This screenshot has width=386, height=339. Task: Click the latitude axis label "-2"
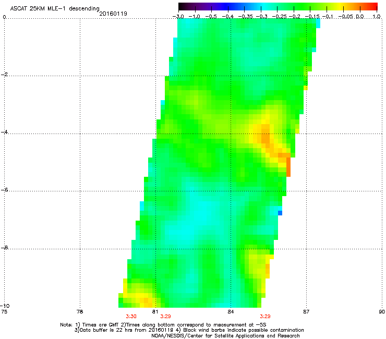coord(4,75)
